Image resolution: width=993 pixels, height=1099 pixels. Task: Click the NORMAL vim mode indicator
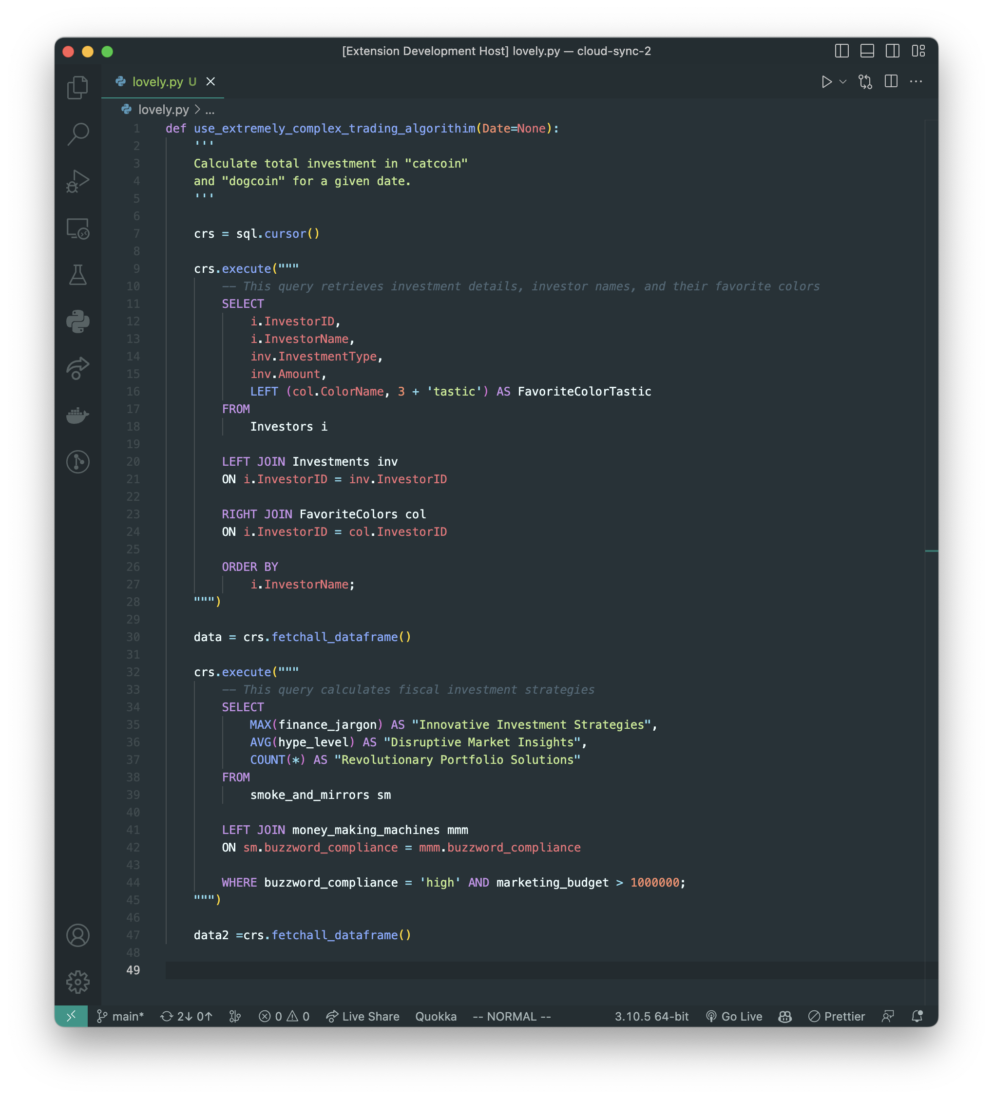[511, 1016]
